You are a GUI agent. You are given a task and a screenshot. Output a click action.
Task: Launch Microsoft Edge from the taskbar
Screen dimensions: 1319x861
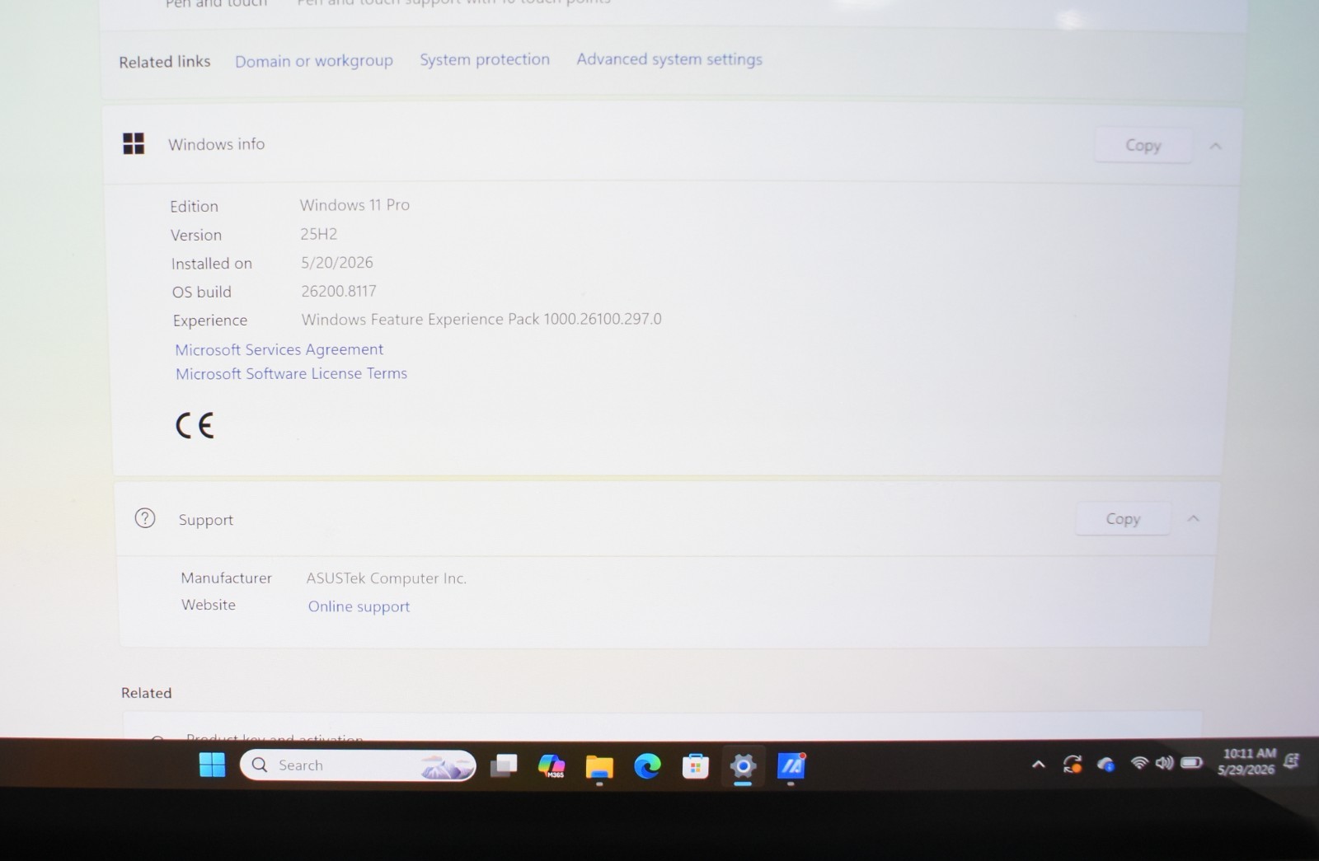tap(647, 767)
